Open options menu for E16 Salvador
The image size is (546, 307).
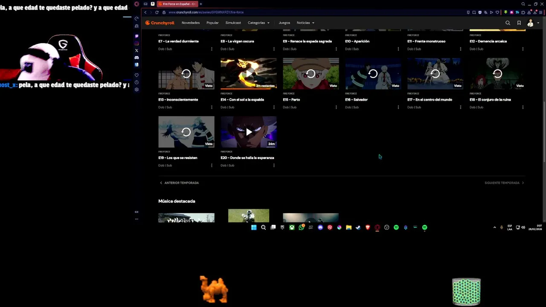398,107
